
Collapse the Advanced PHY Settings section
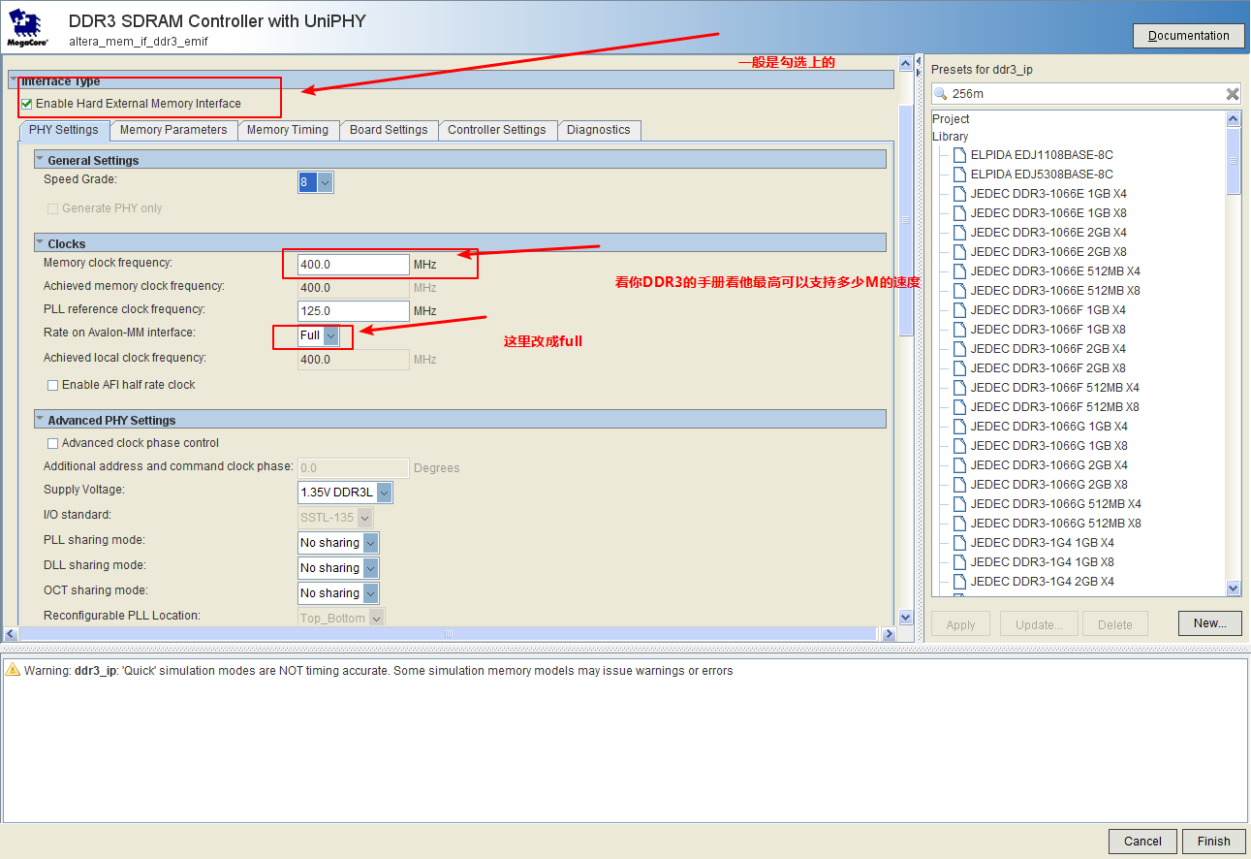tap(40, 420)
